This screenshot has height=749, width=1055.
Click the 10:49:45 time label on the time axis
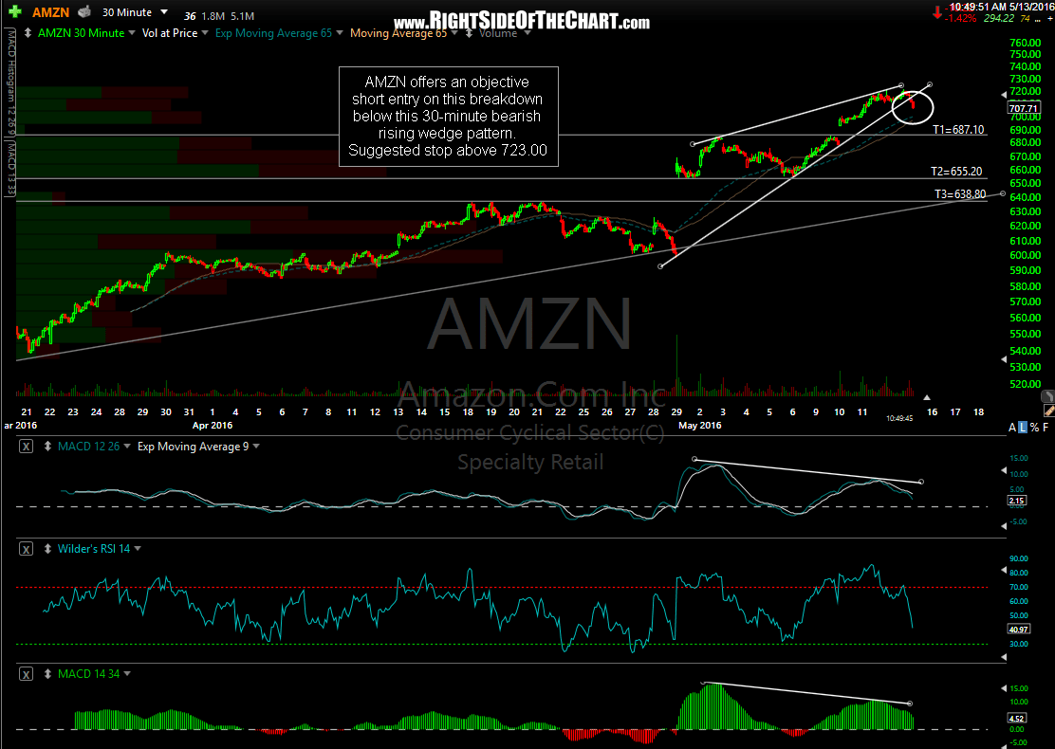tap(899, 418)
